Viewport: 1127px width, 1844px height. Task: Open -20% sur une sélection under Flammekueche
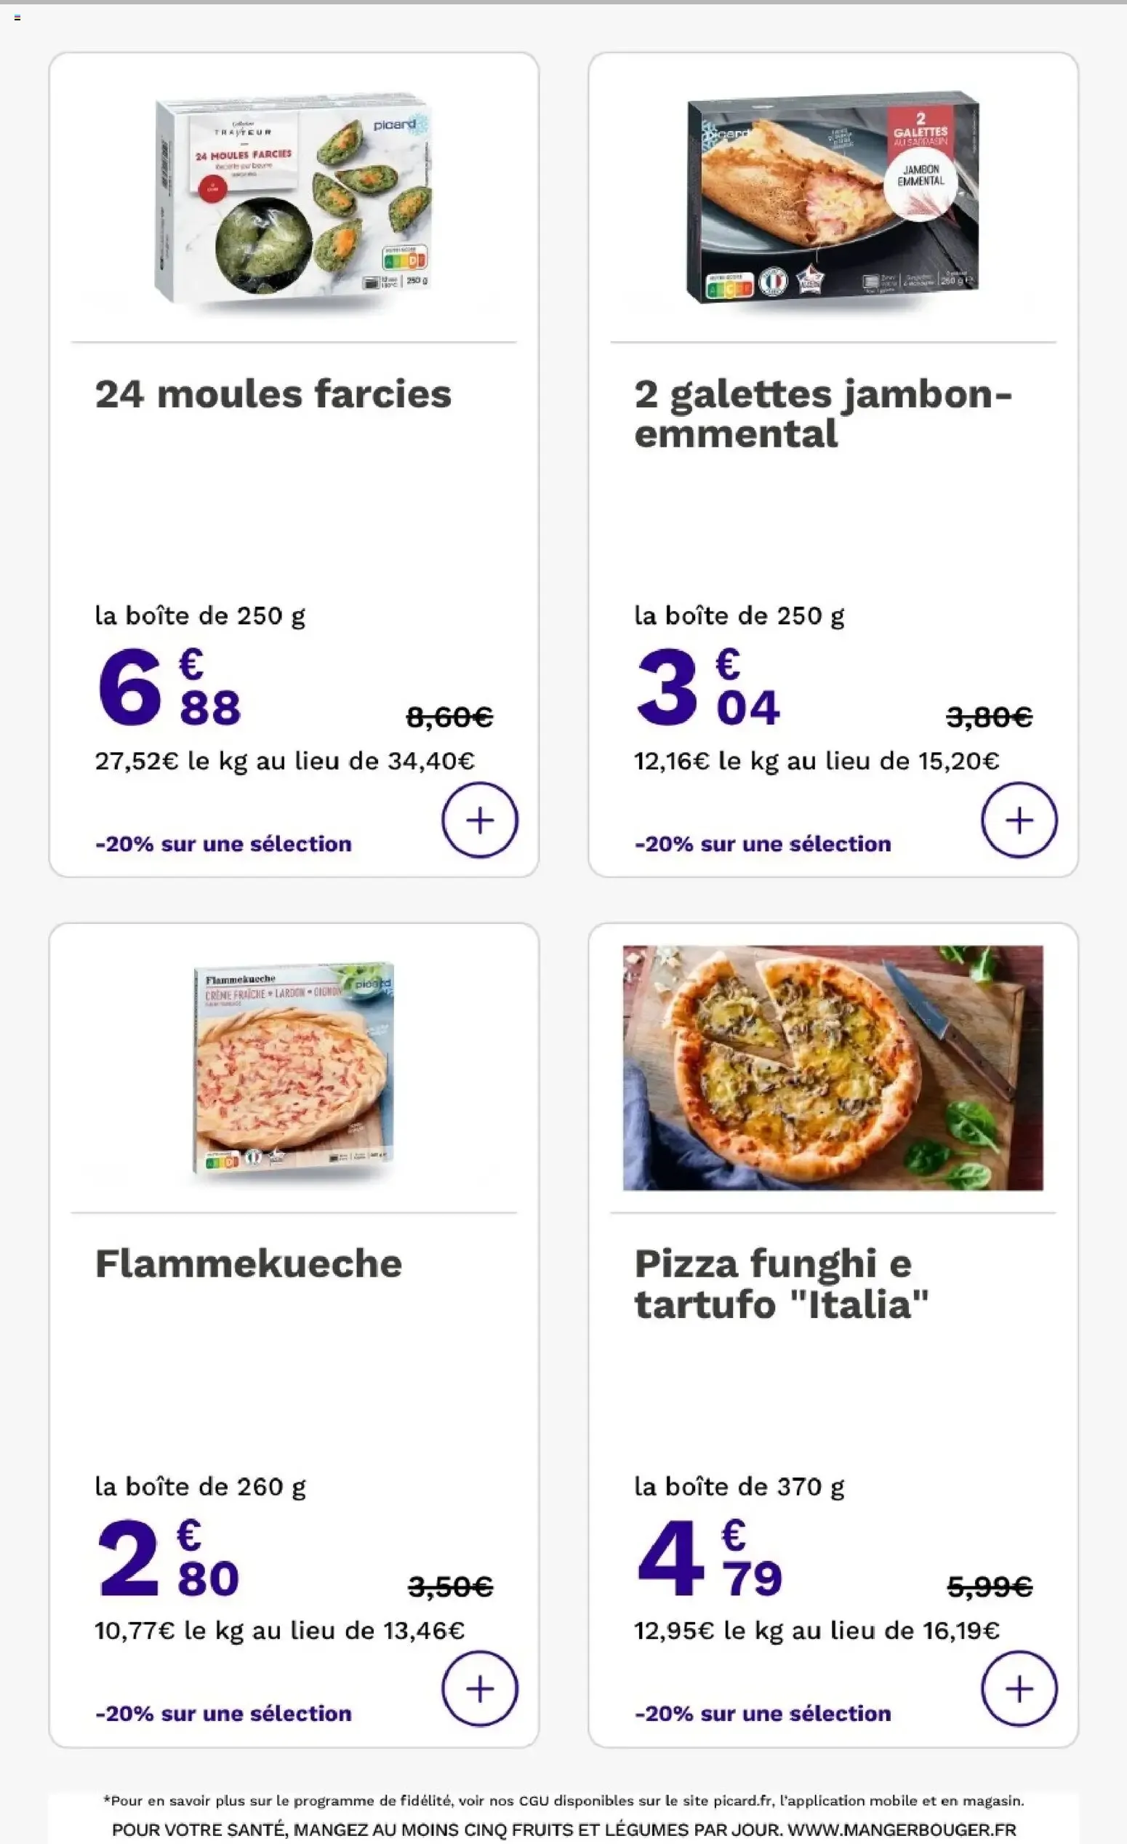click(x=223, y=1714)
